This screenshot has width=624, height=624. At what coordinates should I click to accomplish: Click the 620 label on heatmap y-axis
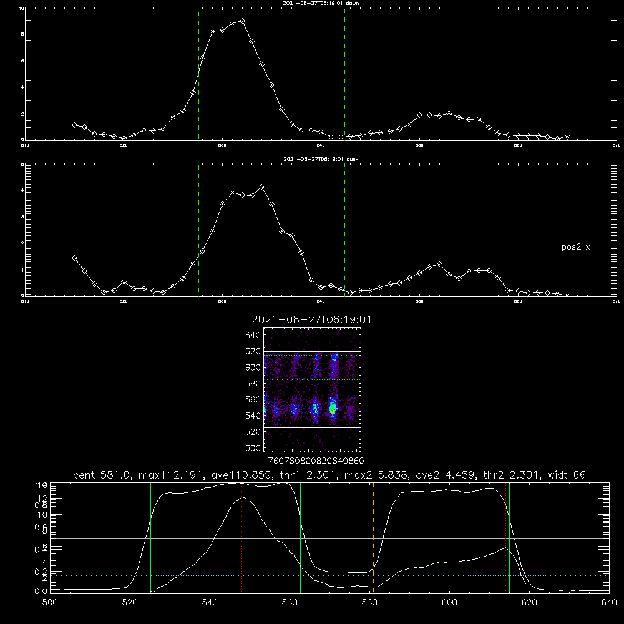(253, 351)
